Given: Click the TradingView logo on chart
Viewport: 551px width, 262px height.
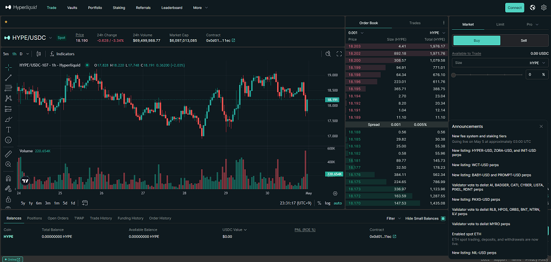Looking at the screenshot, I should coord(25,181).
